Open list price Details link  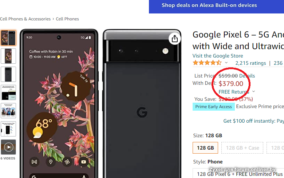coord(247,76)
